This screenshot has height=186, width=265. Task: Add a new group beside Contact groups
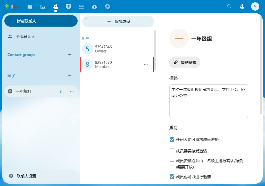[x=70, y=55]
